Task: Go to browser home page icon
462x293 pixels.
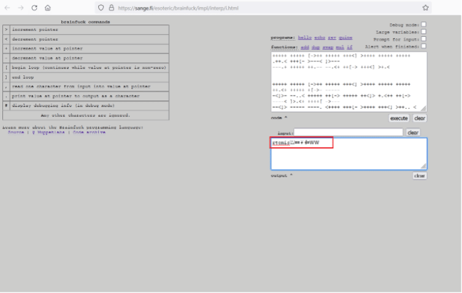Action: point(47,8)
